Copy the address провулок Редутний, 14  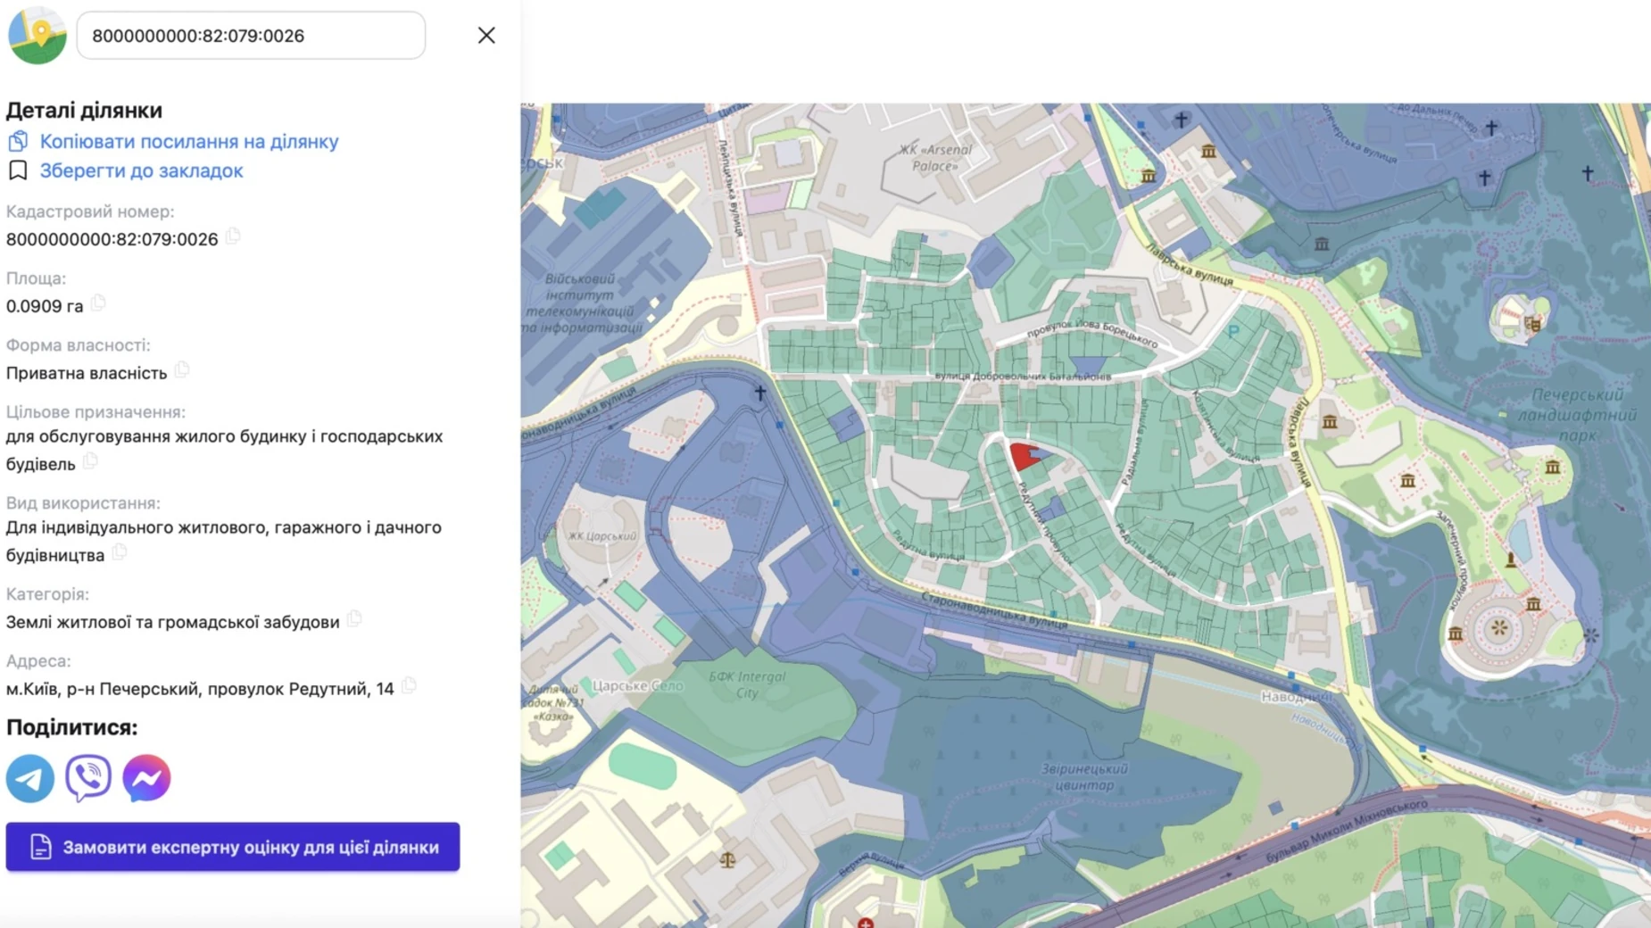click(409, 686)
